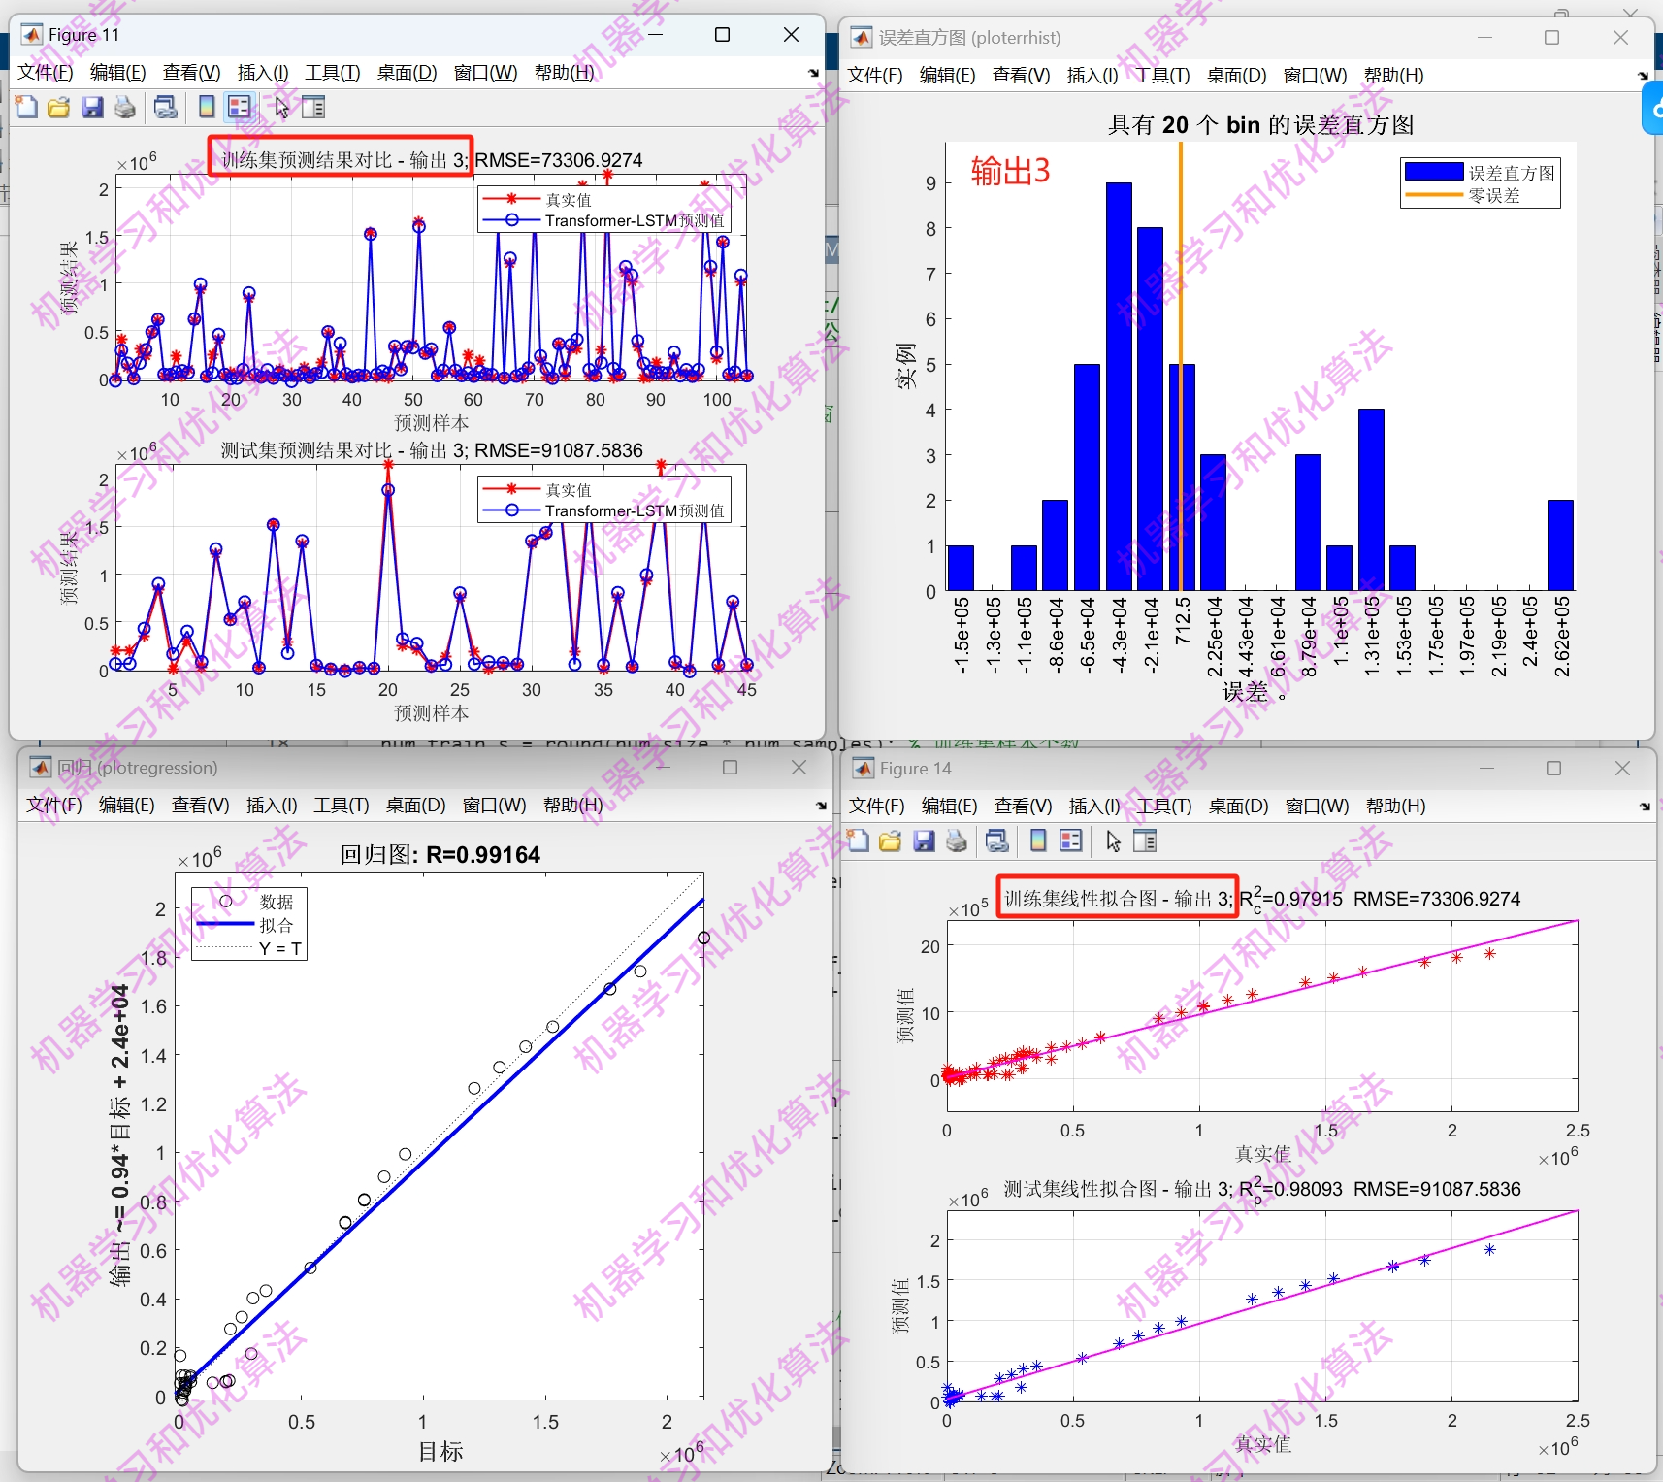The width and height of the screenshot is (1663, 1482).
Task: Open 帮助(H) menu in Figure 14
Action: click(x=1395, y=807)
